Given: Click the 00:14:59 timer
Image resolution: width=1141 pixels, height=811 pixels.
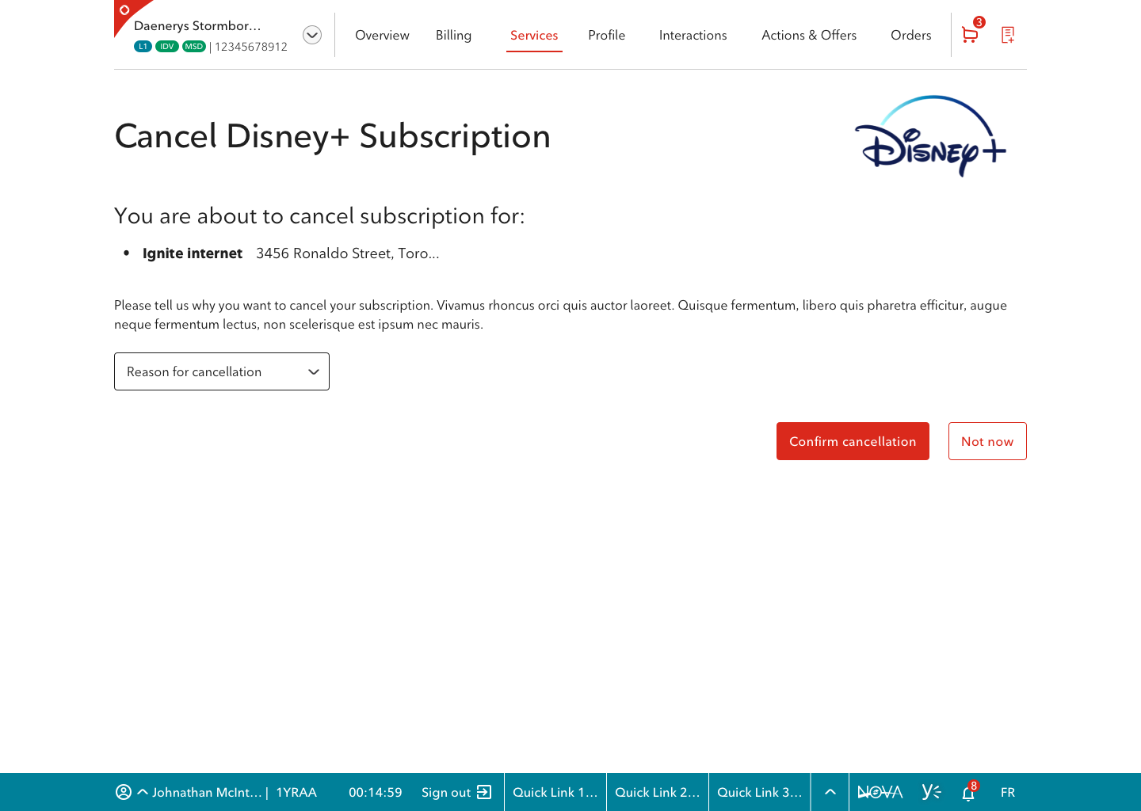Looking at the screenshot, I should (x=376, y=792).
